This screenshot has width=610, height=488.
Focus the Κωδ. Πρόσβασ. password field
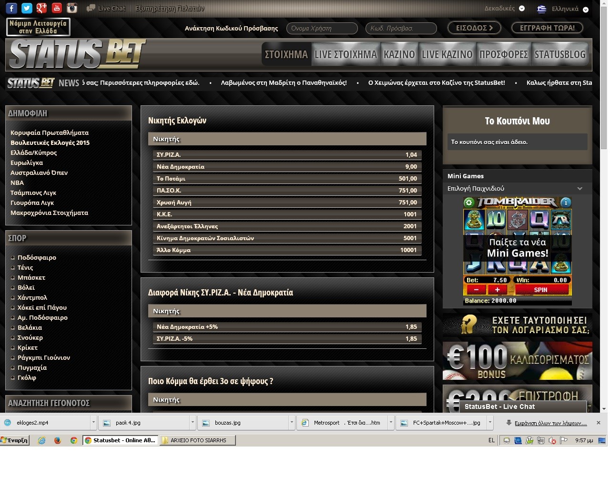(x=401, y=28)
